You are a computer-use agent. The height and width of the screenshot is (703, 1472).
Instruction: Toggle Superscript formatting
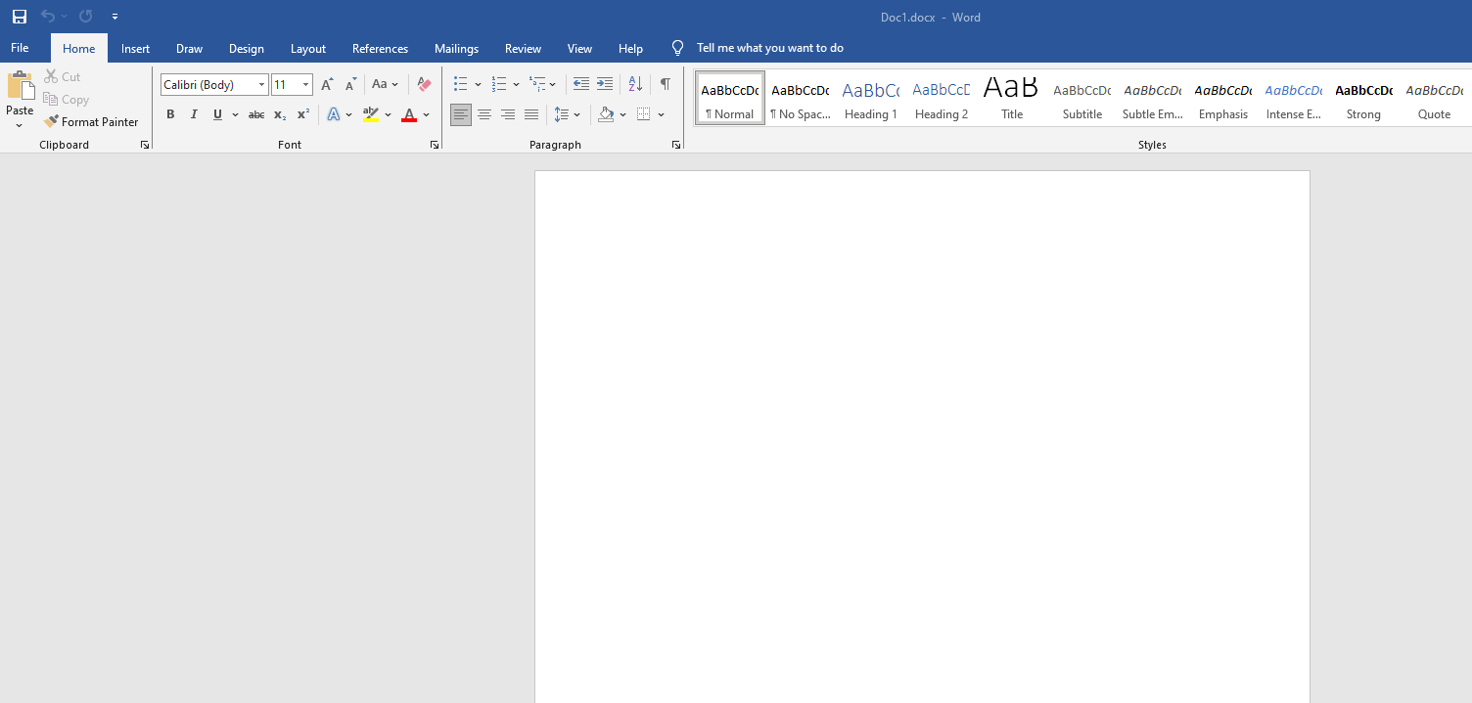pos(303,114)
